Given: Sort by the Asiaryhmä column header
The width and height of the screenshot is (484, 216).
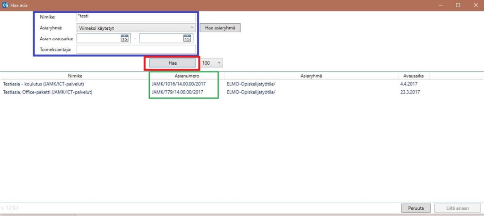Looking at the screenshot, I should coord(311,76).
